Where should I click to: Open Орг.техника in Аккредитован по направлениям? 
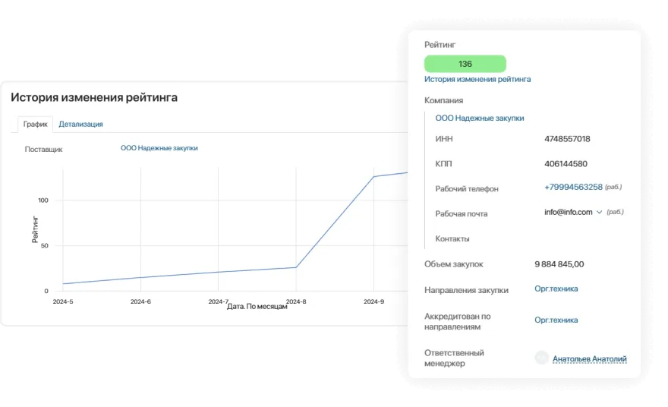[x=556, y=320]
